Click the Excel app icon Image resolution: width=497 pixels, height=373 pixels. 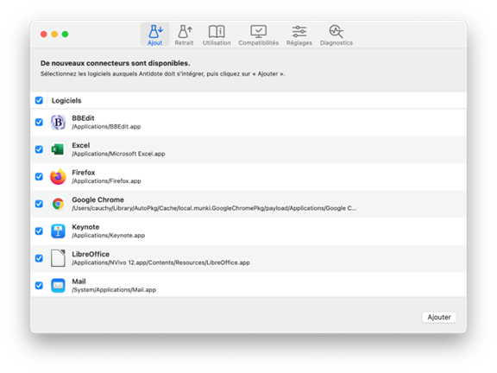58,149
